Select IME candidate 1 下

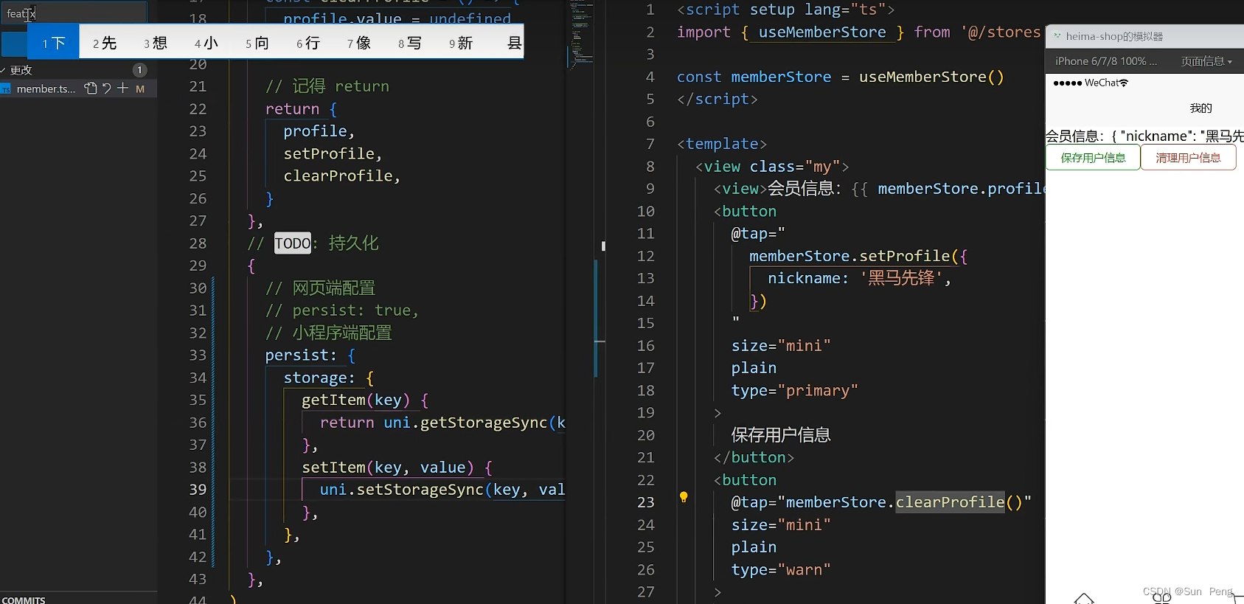[53, 43]
